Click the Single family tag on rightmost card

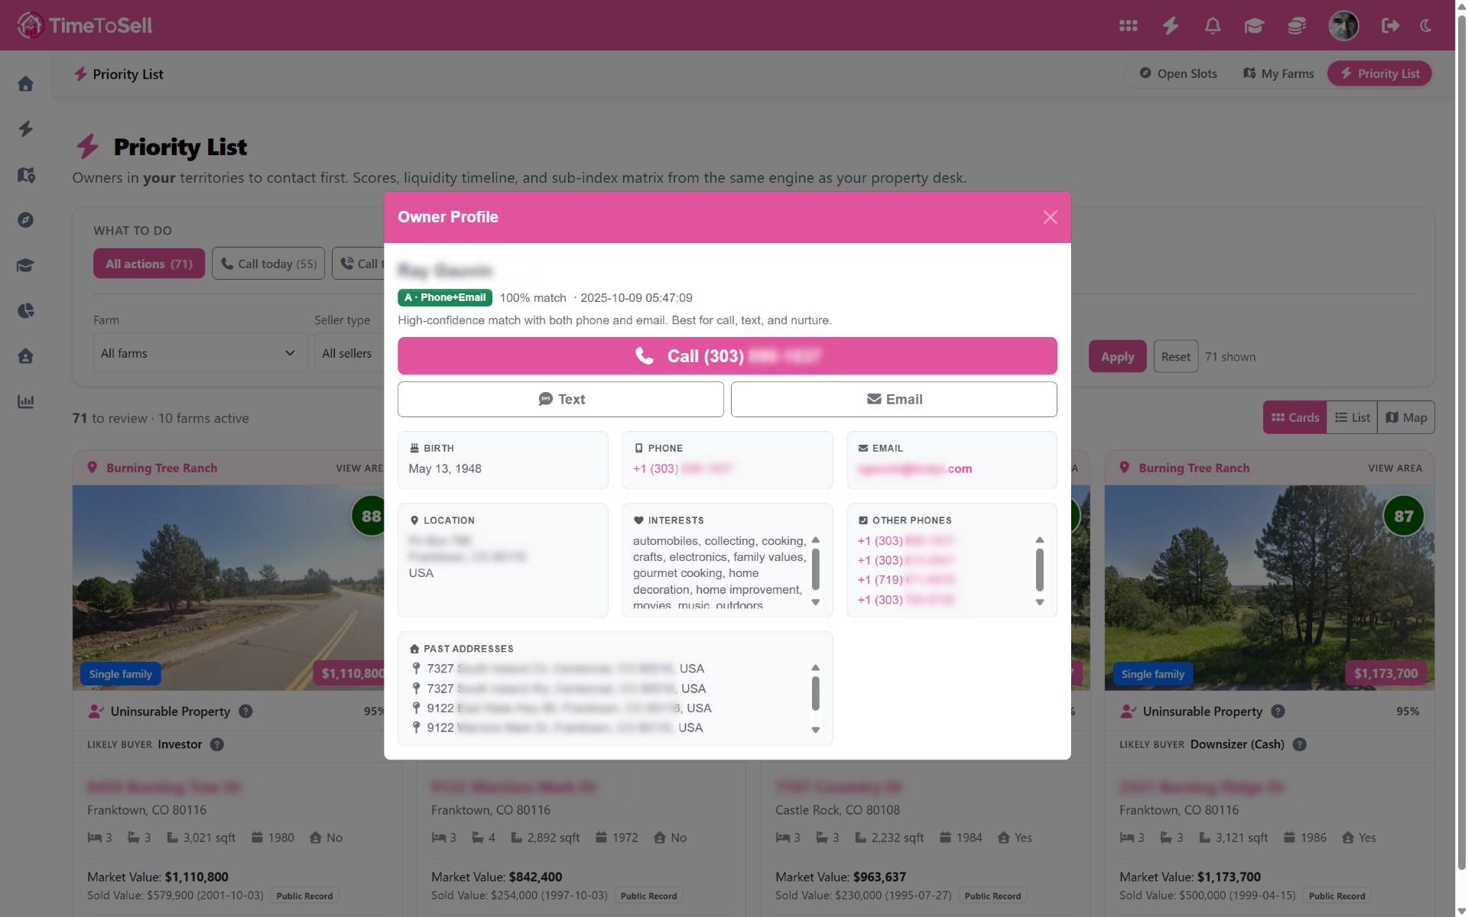point(1152,674)
